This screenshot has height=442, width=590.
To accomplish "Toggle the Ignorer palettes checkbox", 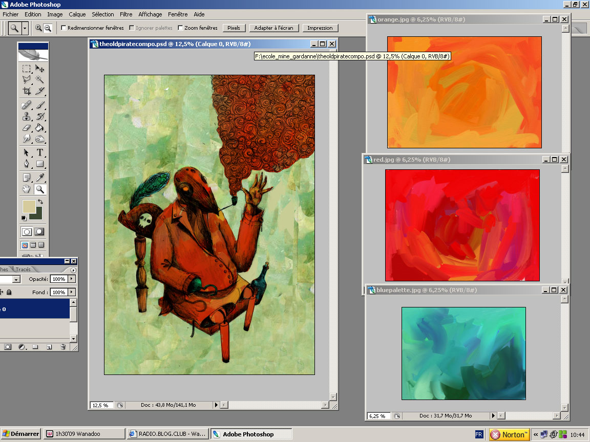I will [x=132, y=28].
